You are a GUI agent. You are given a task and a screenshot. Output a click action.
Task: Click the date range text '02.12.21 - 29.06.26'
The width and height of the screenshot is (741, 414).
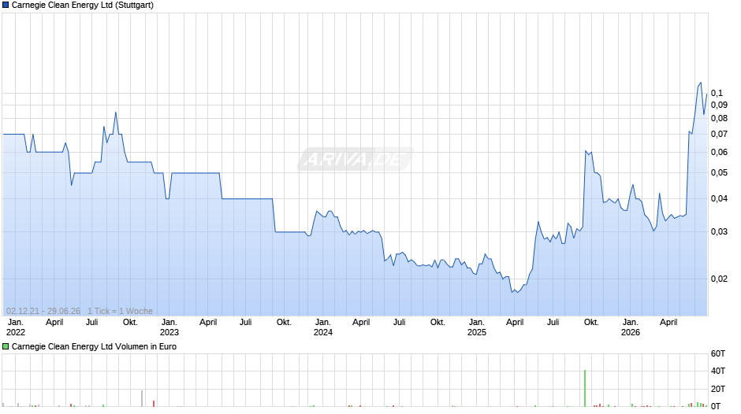point(43,311)
